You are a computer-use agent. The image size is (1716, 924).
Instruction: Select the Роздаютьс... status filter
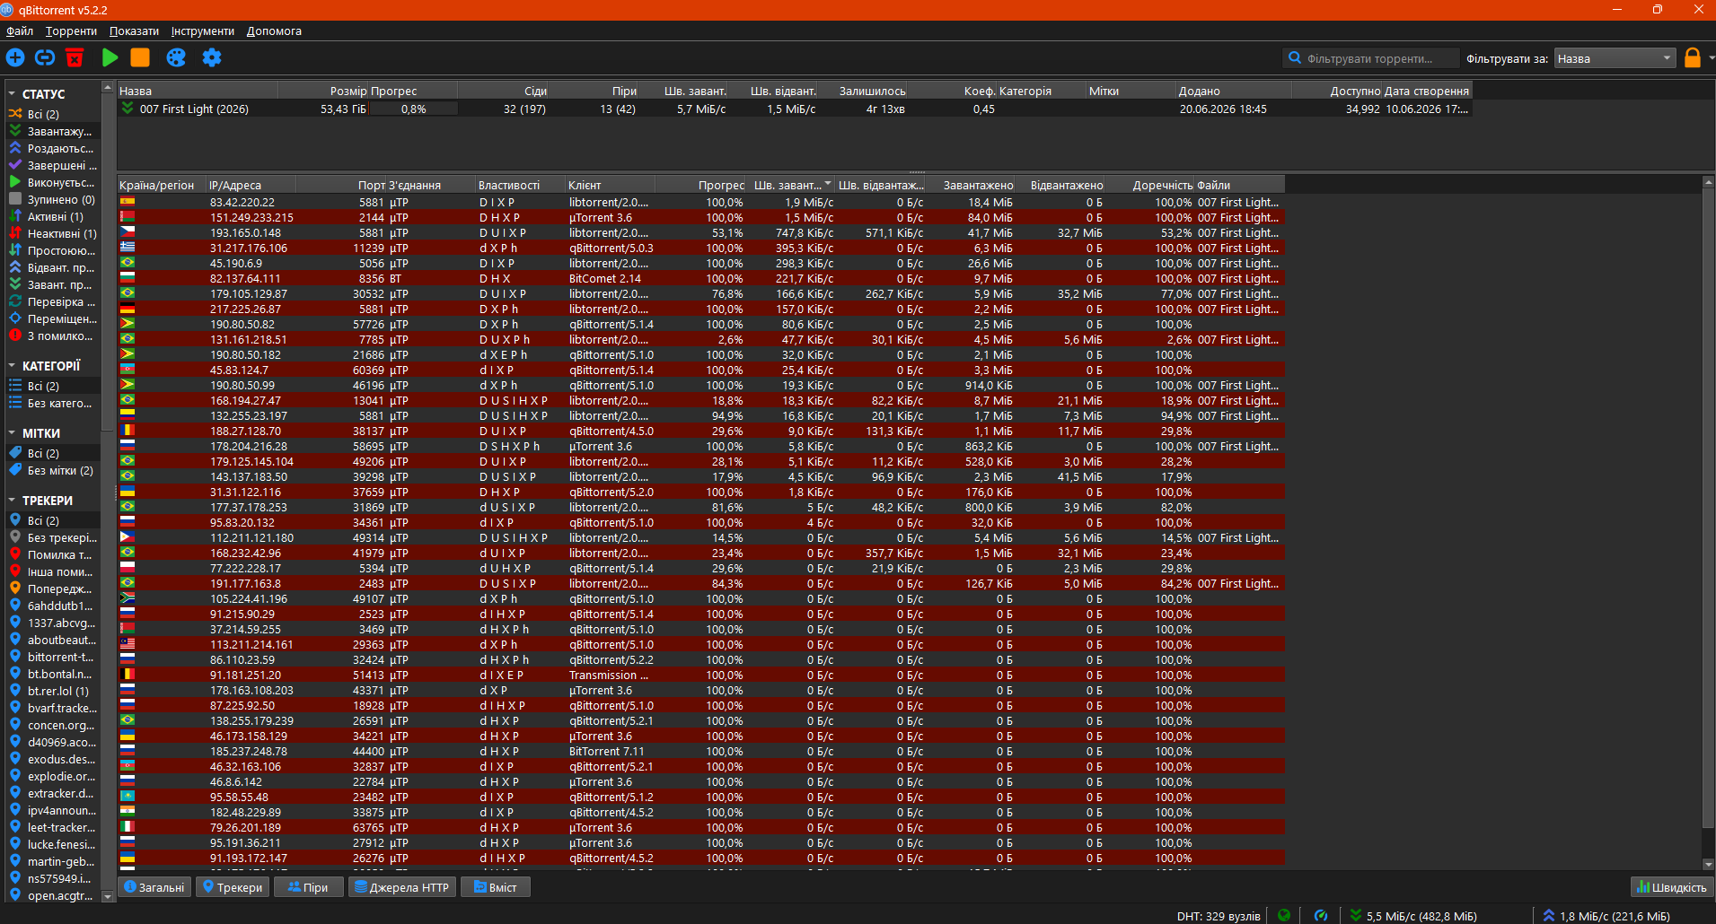[x=53, y=148]
